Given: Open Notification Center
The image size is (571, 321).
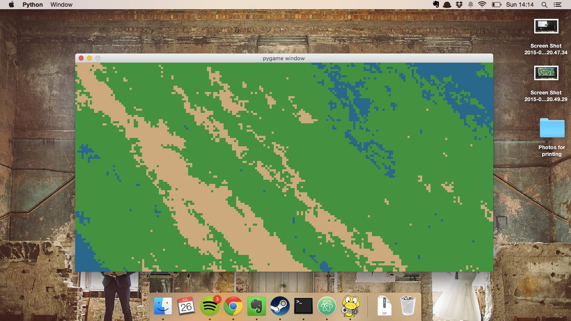Looking at the screenshot, I should (x=558, y=5).
